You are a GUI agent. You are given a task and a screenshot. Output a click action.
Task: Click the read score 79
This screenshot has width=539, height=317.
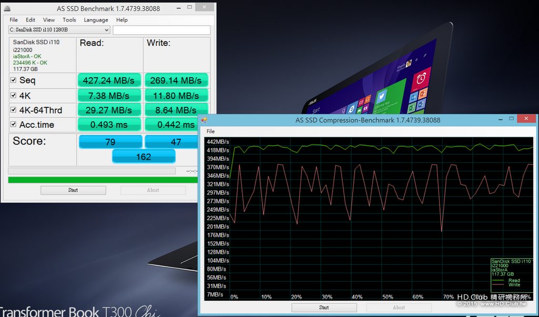click(111, 142)
